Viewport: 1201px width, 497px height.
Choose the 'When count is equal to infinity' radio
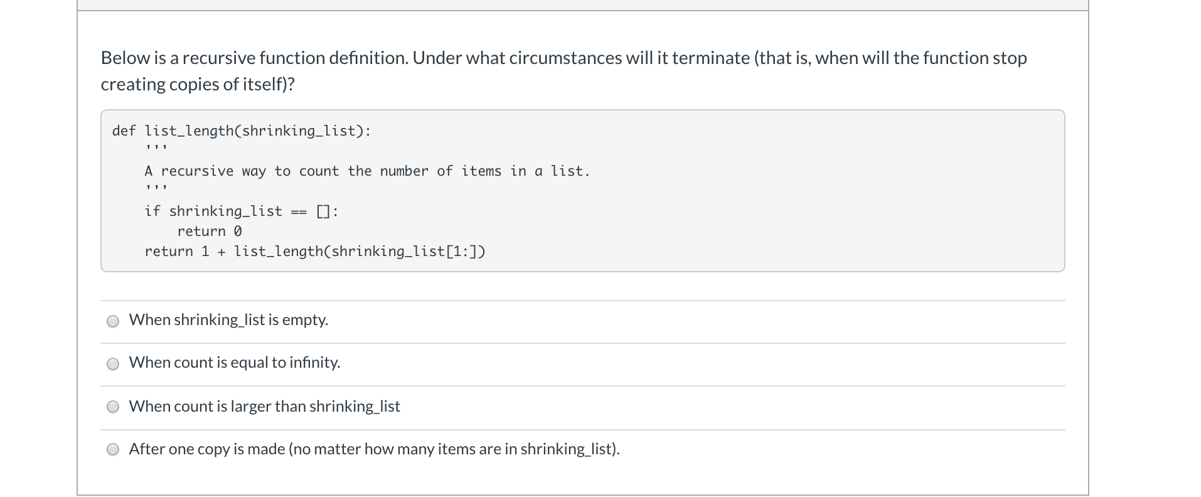click(x=113, y=364)
